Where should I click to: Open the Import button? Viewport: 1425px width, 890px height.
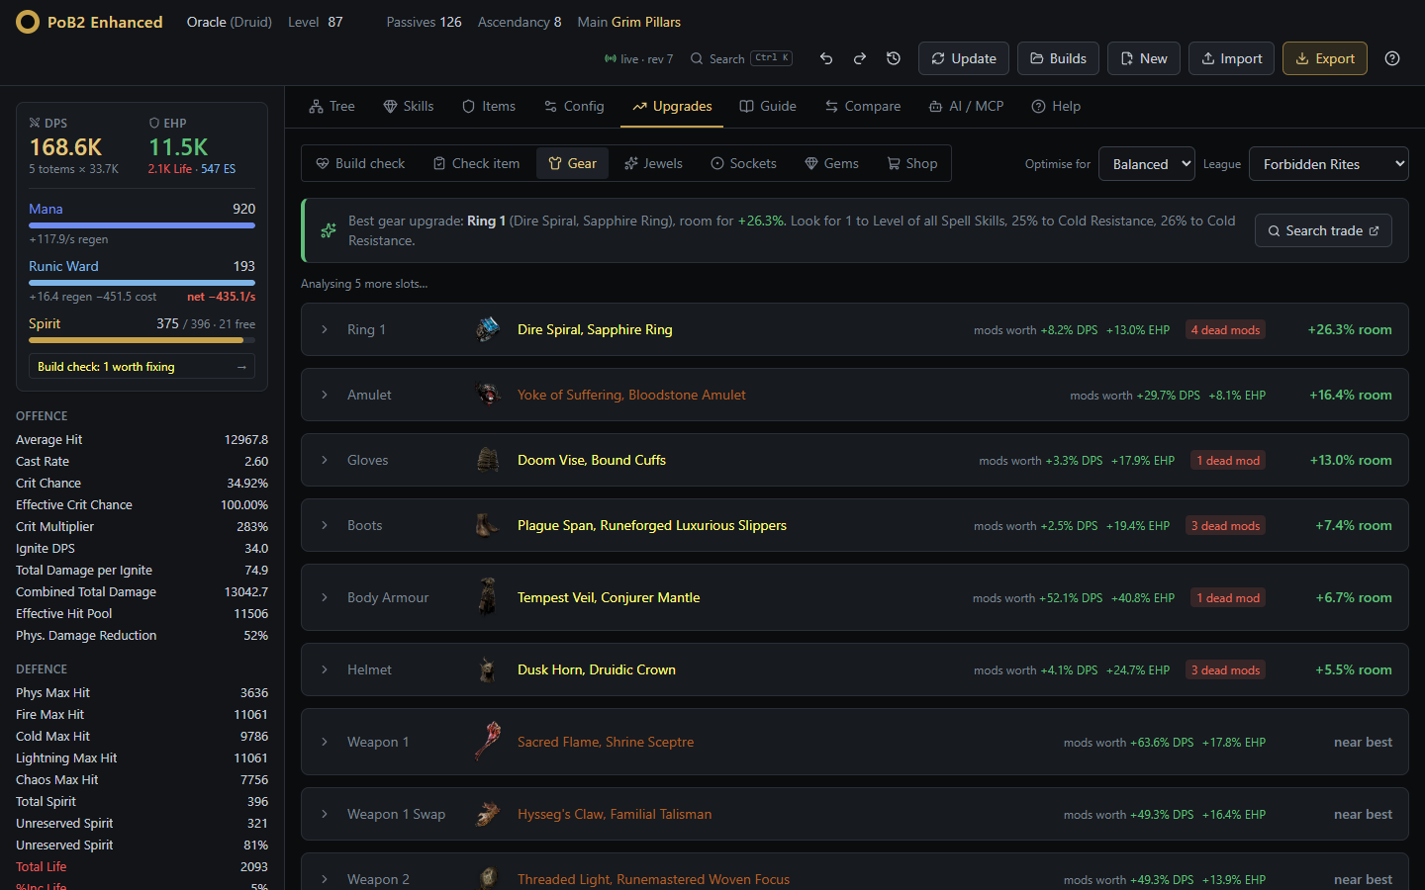coord(1231,58)
